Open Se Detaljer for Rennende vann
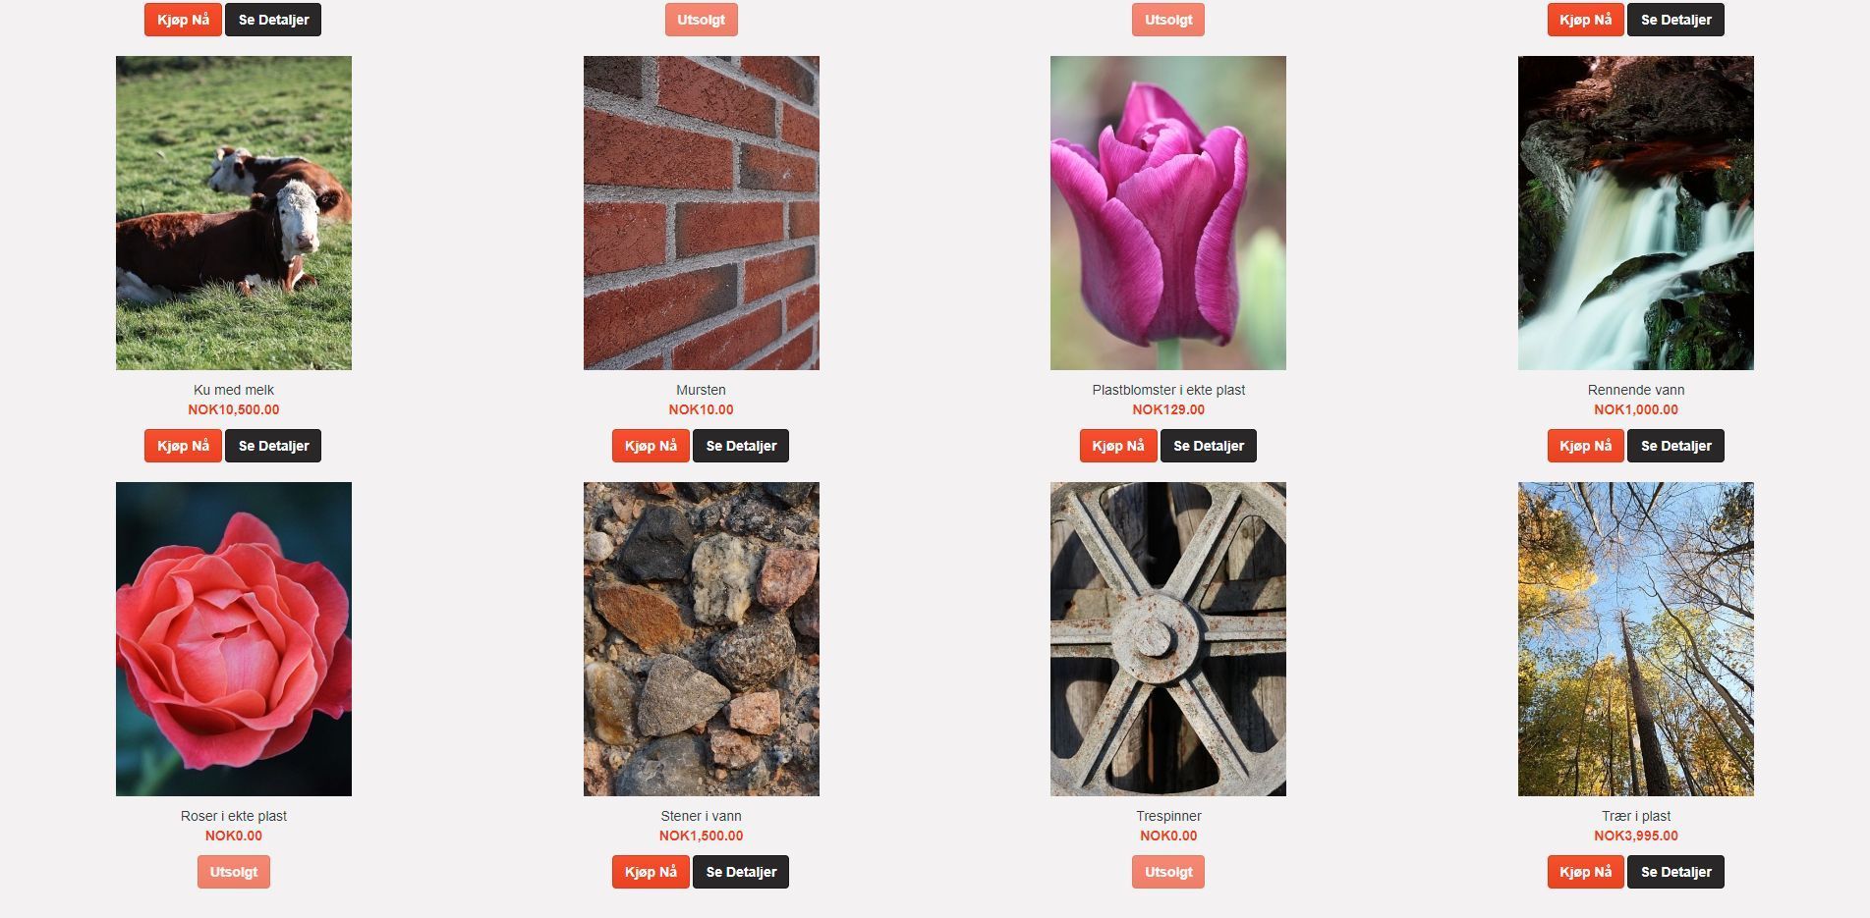 pyautogui.click(x=1675, y=446)
